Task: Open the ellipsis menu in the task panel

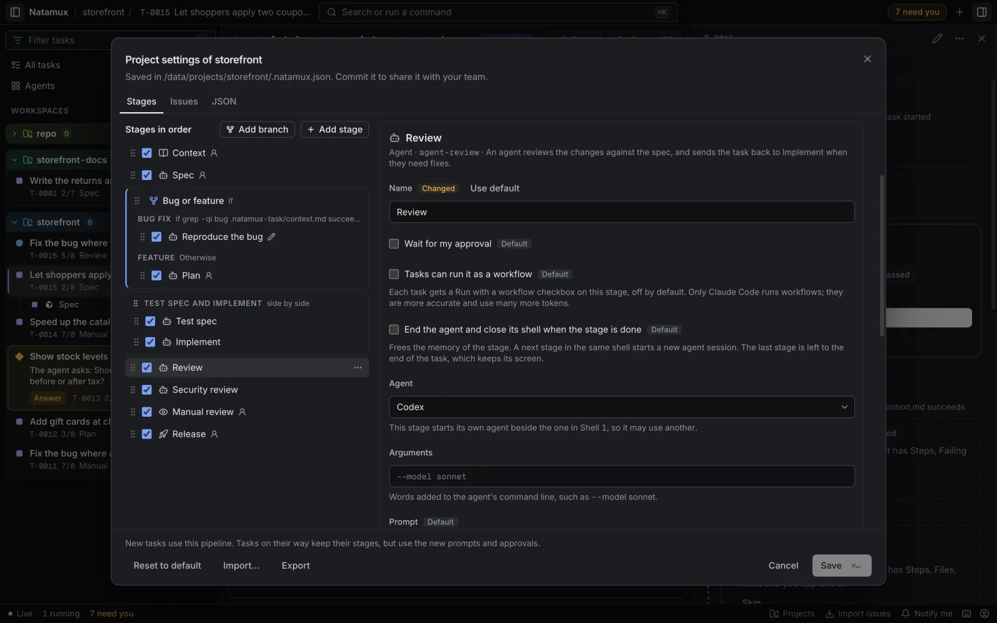Action: point(960,39)
